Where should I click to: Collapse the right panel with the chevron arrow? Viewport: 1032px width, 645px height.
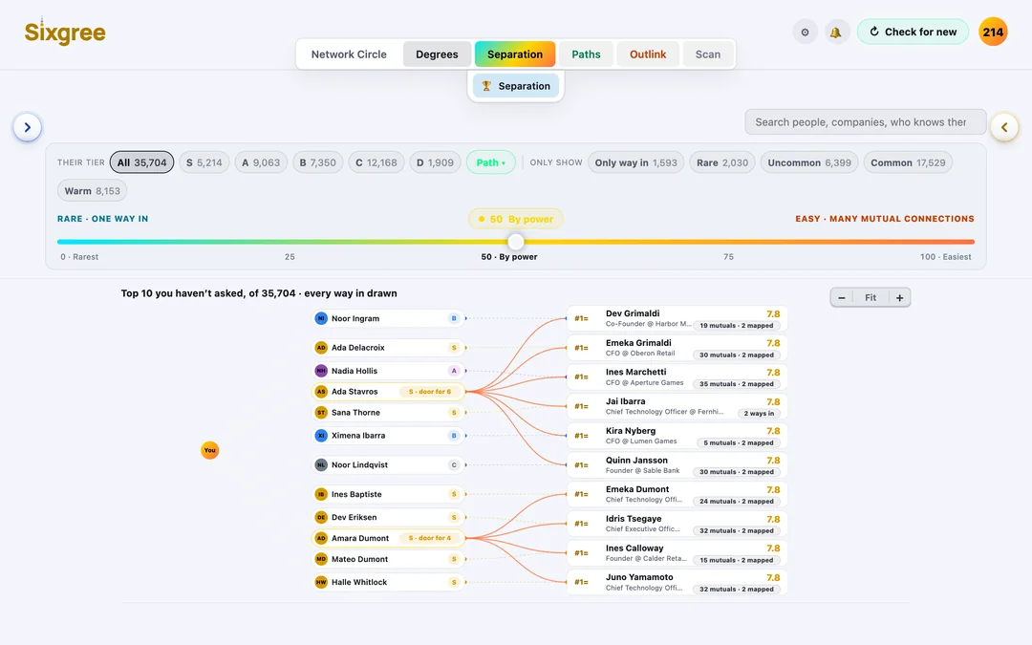click(x=1004, y=127)
